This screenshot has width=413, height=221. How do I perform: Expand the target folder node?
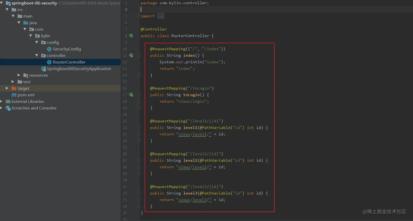[7, 88]
